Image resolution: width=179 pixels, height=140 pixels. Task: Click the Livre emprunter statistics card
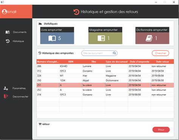[x=57, y=36]
